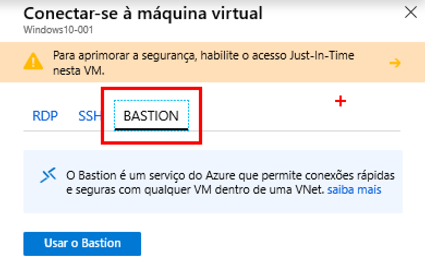Close the Conectar-se à máquina virtual panel
Viewport: 425px width, 263px height.
(410, 13)
